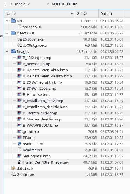Select the data2.cab file name
The image size is (130, 194).
(x=25, y=168)
